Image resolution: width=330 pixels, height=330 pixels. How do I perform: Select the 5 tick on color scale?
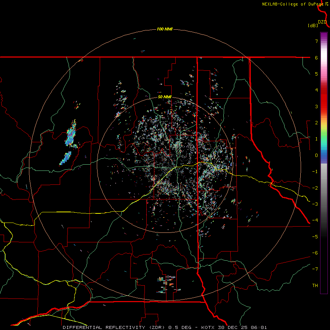click(x=316, y=74)
